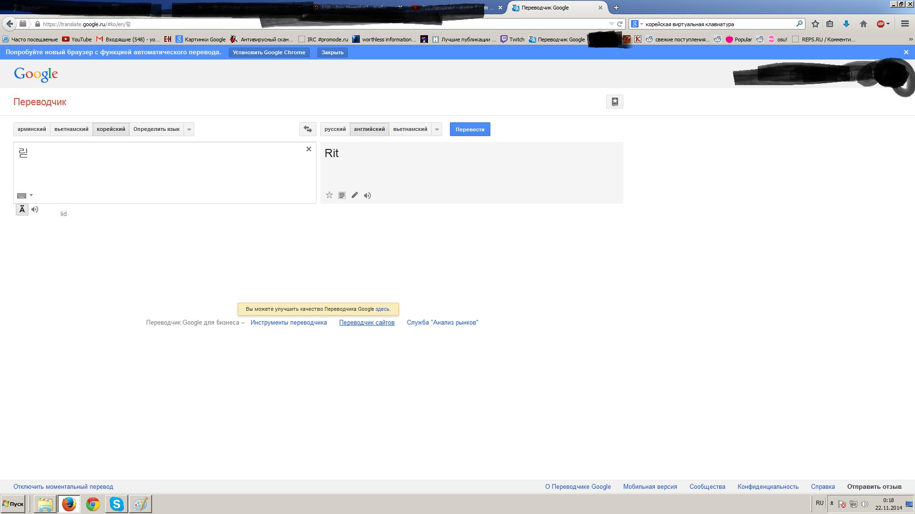
Task: Go to Firefox home page
Action: (864, 24)
